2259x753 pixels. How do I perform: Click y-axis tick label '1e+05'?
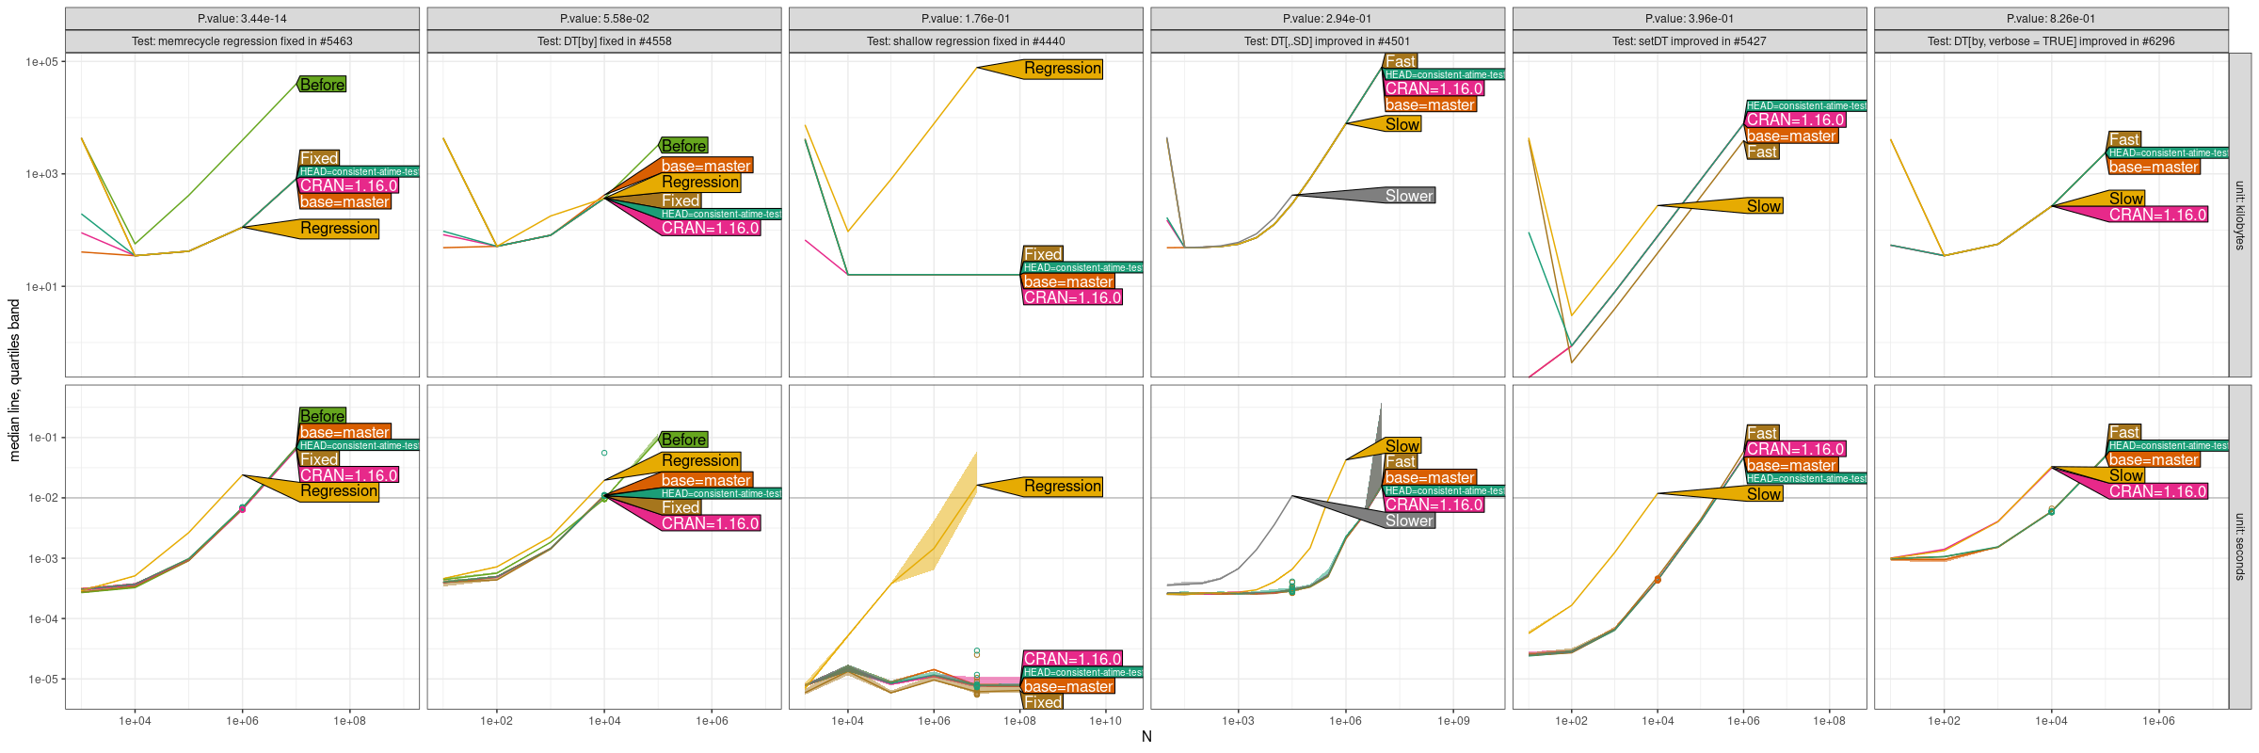tap(41, 62)
